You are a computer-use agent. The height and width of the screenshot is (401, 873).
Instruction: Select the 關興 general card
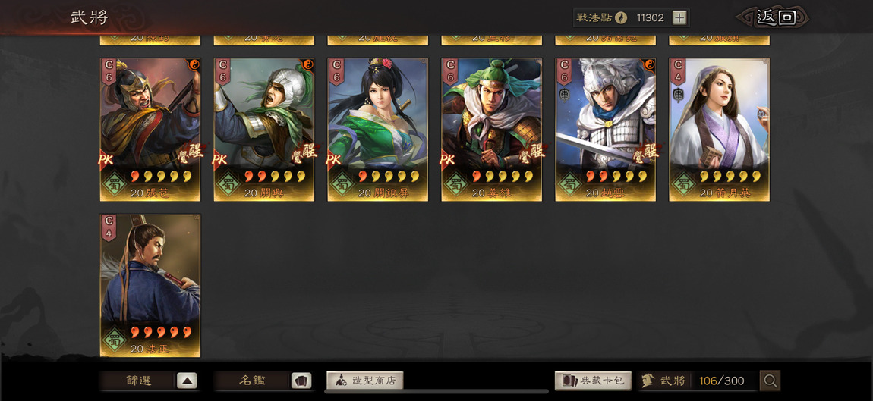click(264, 130)
